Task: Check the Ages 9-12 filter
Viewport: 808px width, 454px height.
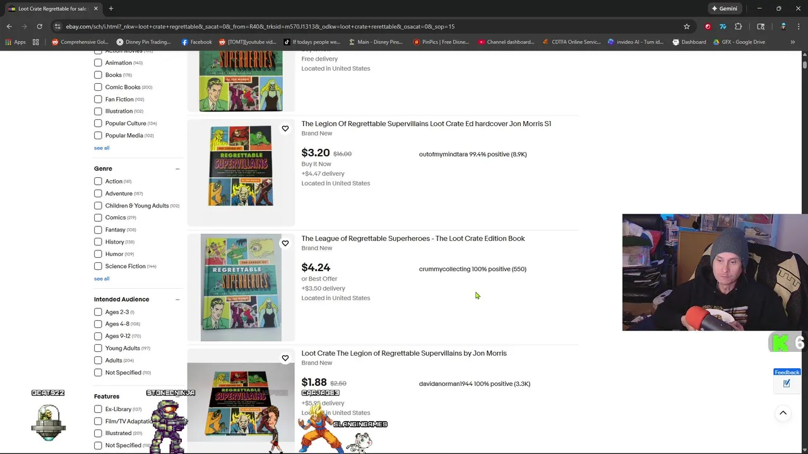Action: 98,336
